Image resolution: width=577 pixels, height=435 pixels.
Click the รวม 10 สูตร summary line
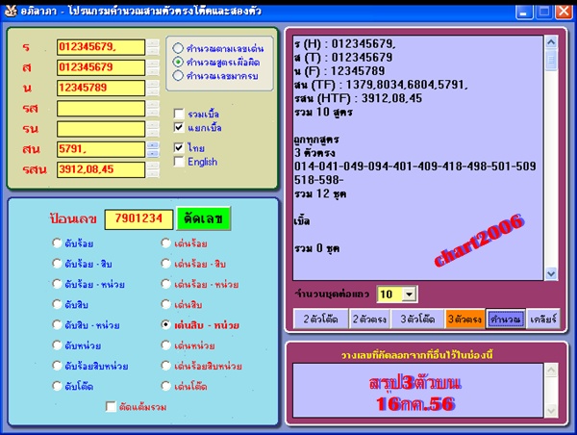(323, 113)
